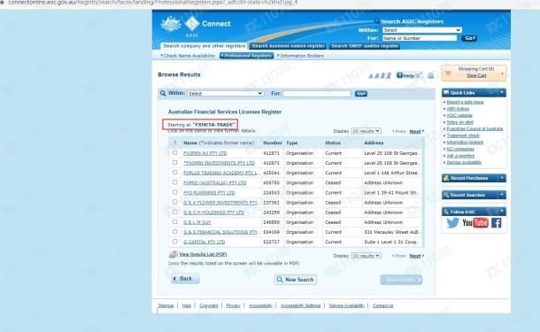Start a New Search
The image size is (540, 332).
[x=296, y=280]
